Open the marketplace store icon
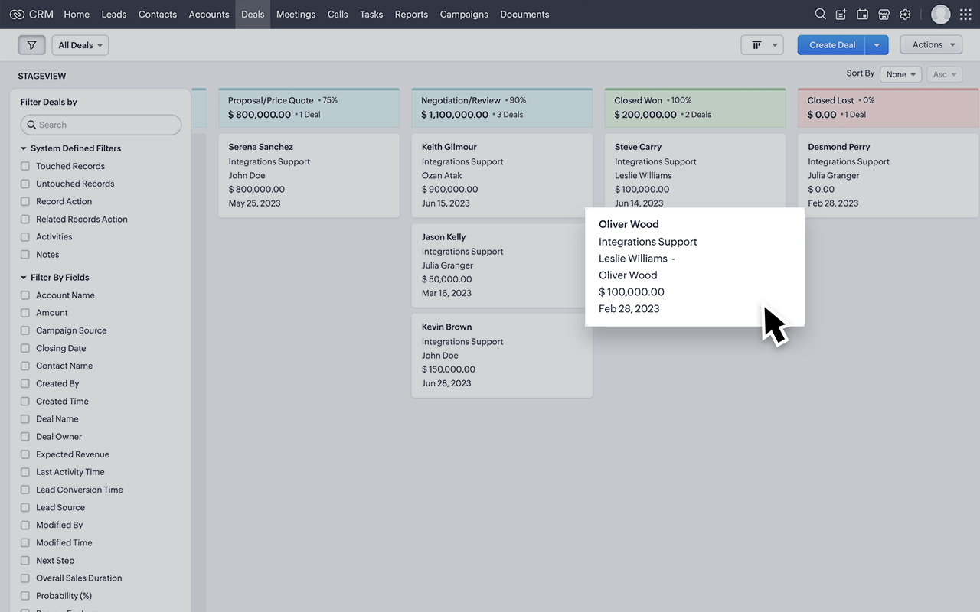Image resolution: width=980 pixels, height=612 pixels. click(884, 14)
